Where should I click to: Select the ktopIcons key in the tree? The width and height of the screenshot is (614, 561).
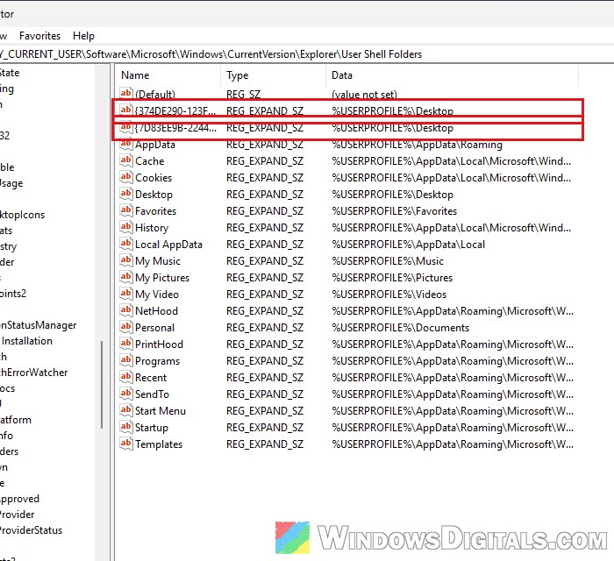[x=22, y=215]
